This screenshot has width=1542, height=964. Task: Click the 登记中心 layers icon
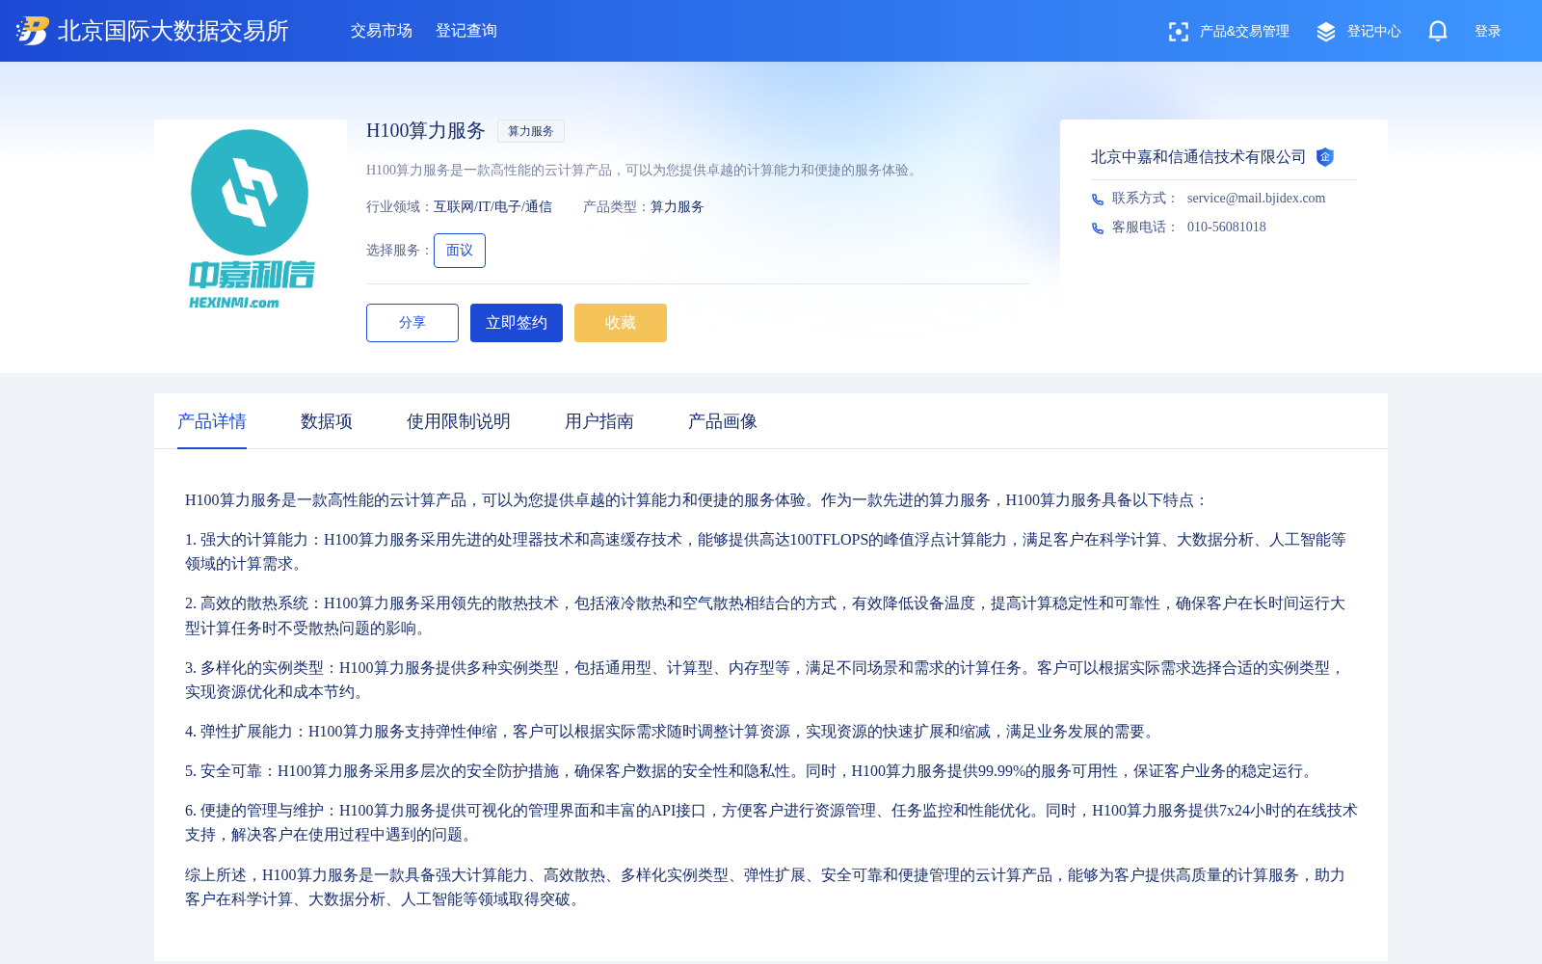tap(1326, 32)
